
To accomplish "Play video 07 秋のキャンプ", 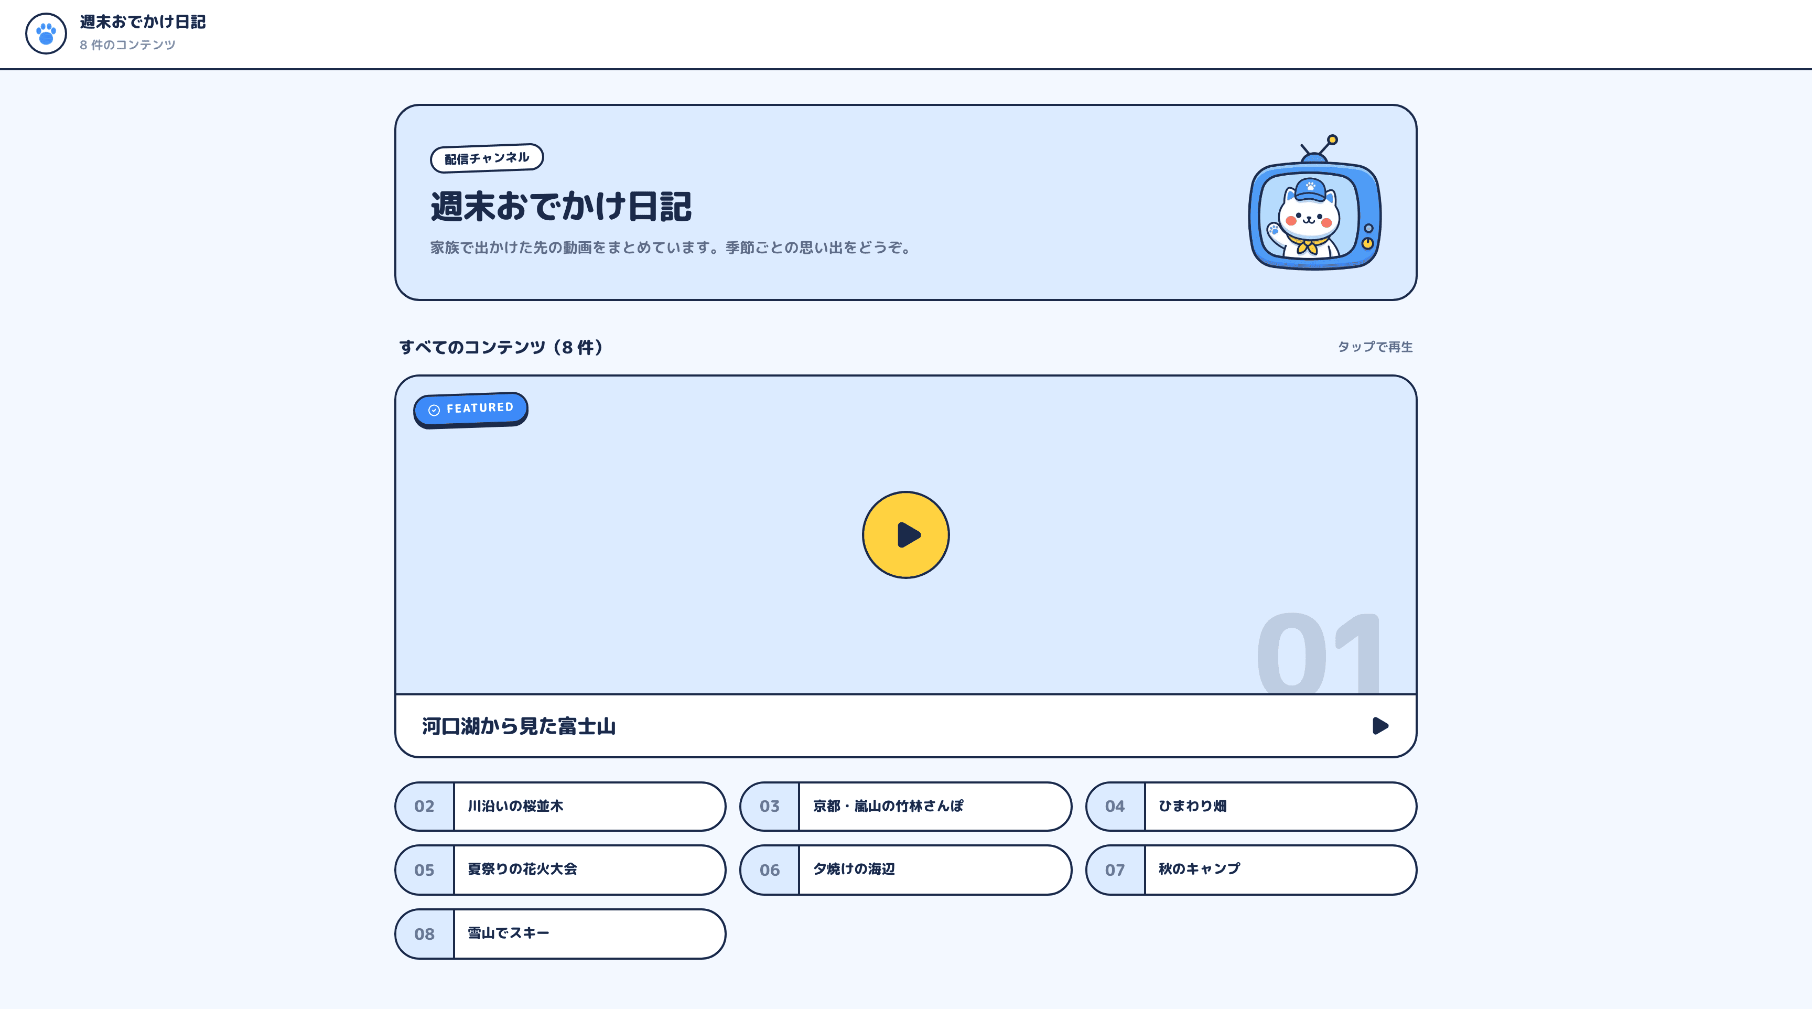I will [x=1250, y=870].
